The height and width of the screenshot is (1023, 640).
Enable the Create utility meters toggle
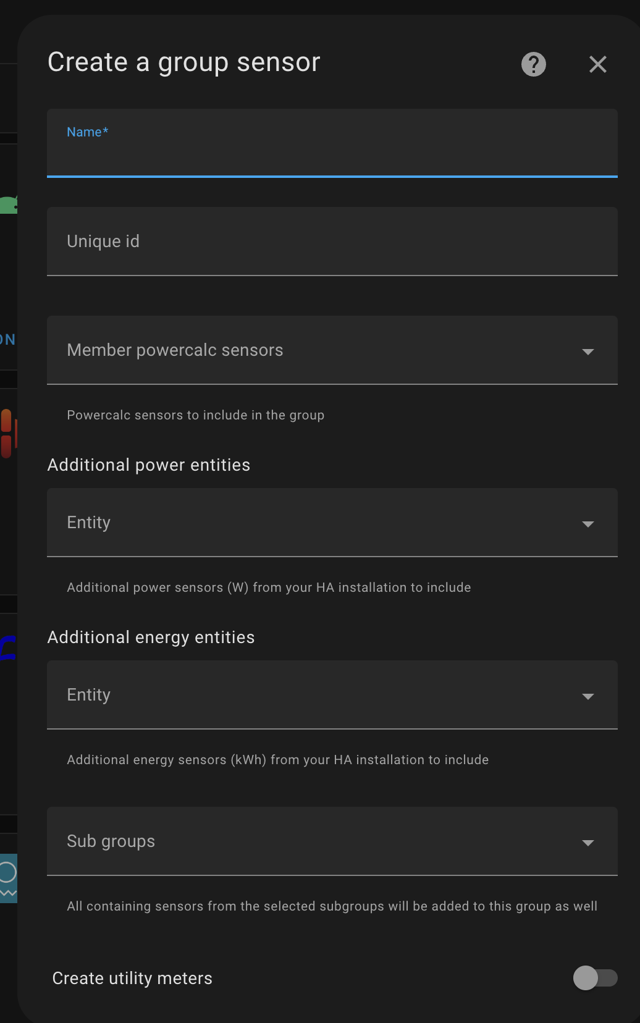click(x=595, y=978)
